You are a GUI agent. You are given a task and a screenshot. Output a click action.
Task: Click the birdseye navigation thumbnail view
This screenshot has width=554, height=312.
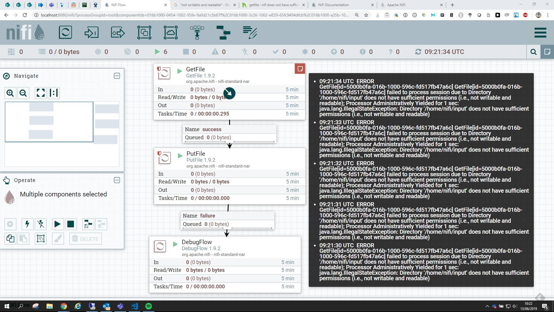62,134
